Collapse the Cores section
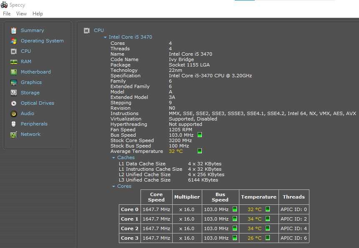The width and height of the screenshot is (359, 248). pos(113,187)
